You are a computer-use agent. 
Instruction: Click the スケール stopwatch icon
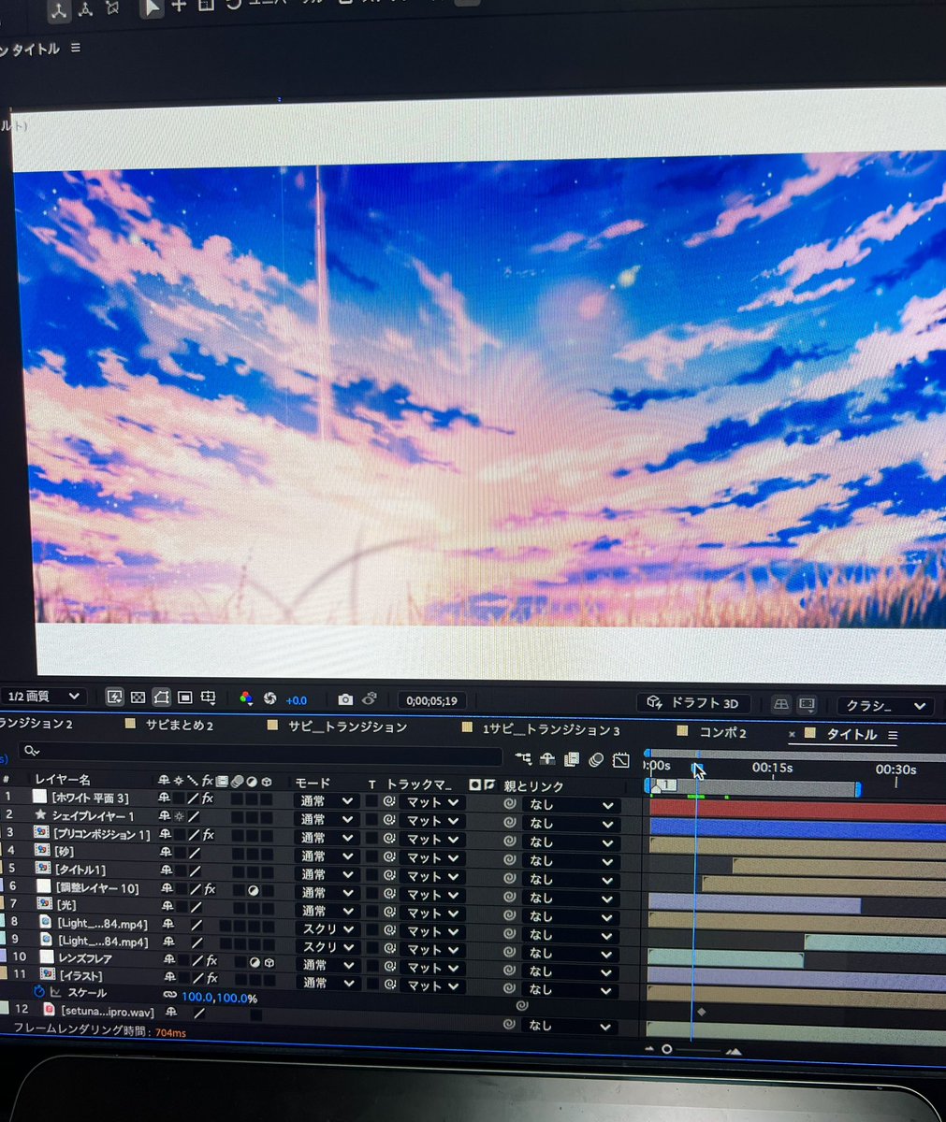pyautogui.click(x=39, y=992)
